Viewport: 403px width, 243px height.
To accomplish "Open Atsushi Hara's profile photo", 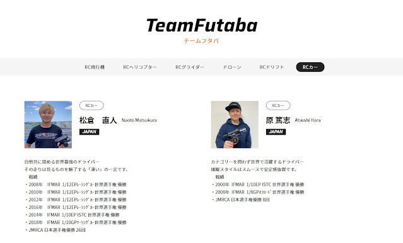I will [235, 125].
